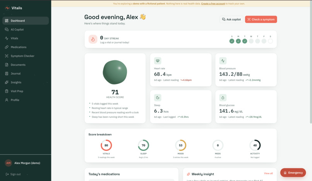Open Symptom Checker from the sidebar
This screenshot has width=312, height=181.
pos(26,56)
